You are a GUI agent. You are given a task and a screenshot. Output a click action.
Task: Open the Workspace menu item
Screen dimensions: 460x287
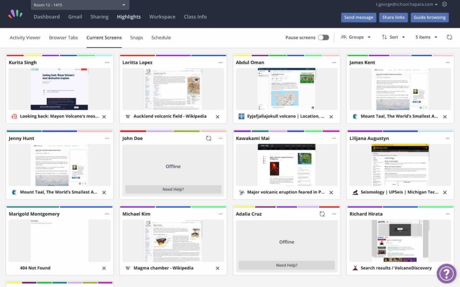pyautogui.click(x=162, y=17)
